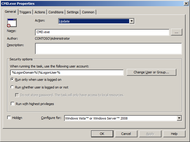Screen dimensions: 190x142
Task: Click inside the Name text field
Action: [102, 32]
